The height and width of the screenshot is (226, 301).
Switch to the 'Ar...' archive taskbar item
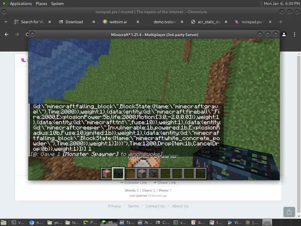tap(144, 222)
